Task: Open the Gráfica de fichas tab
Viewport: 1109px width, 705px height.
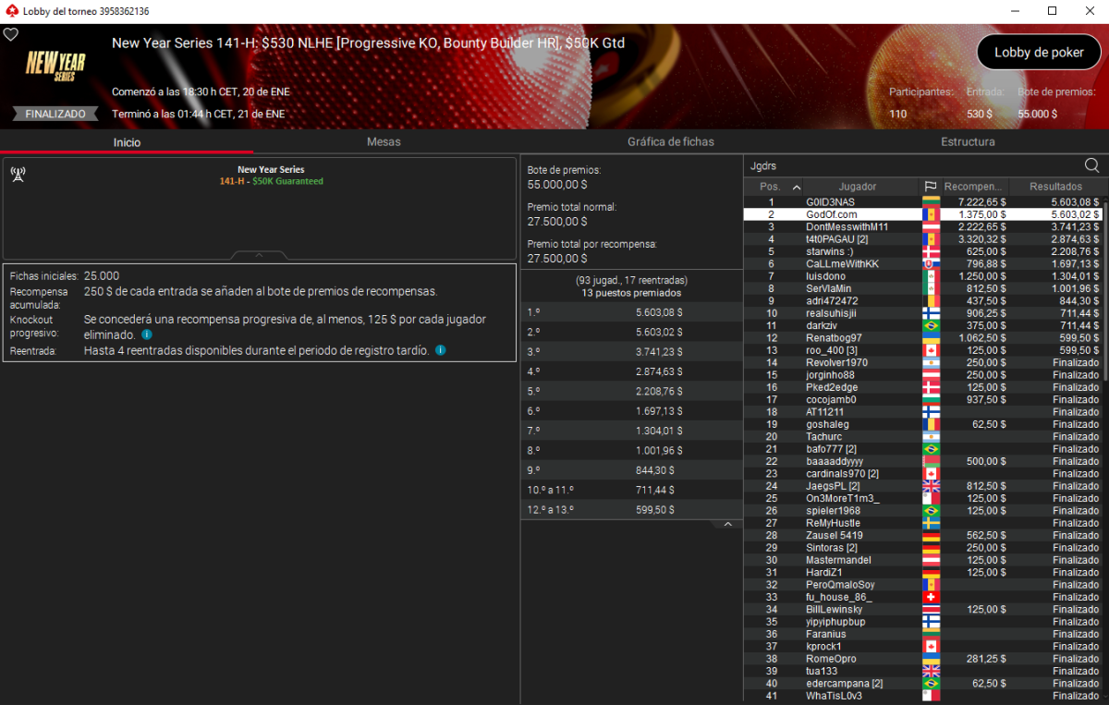Action: pos(670,141)
